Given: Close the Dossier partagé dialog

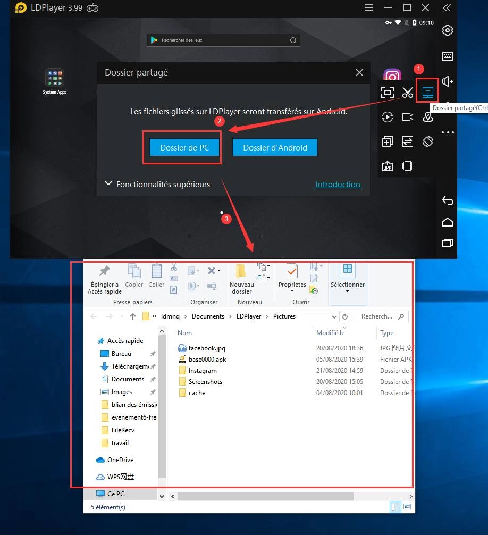Looking at the screenshot, I should (x=359, y=72).
